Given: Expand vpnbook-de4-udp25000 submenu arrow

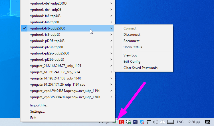Looking at the screenshot, I should 111,3.
